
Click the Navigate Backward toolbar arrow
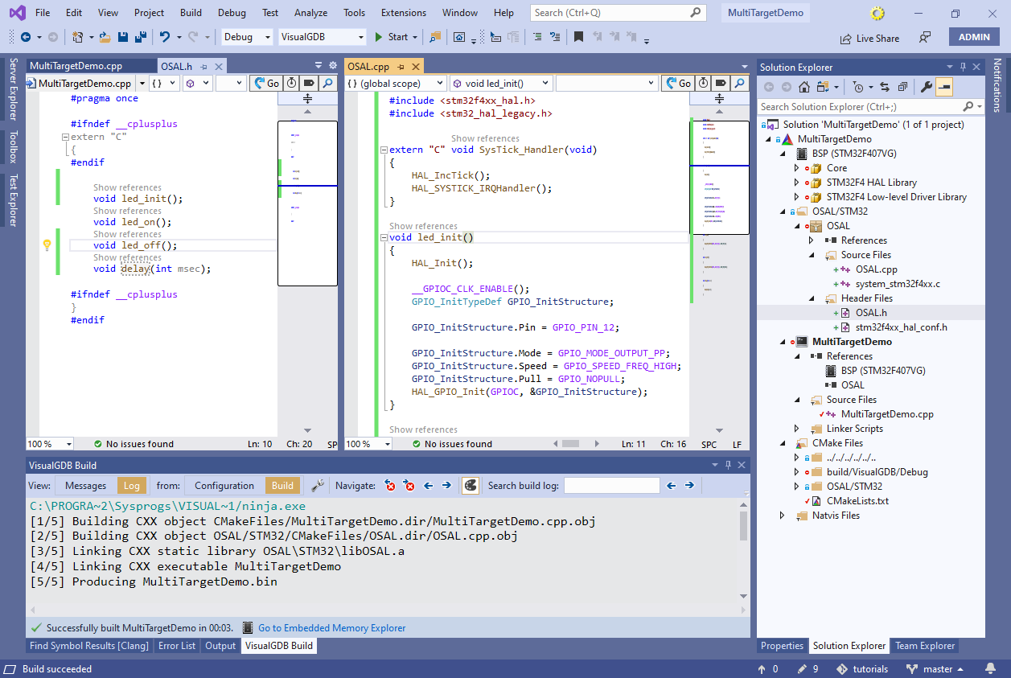[26, 37]
